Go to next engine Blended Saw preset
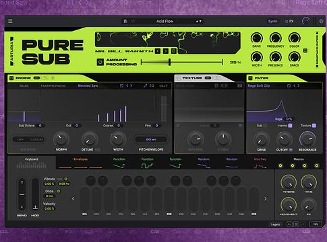The height and width of the screenshot is (242, 327). click(x=131, y=85)
